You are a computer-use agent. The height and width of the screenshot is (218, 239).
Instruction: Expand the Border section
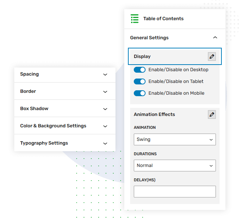(105, 92)
